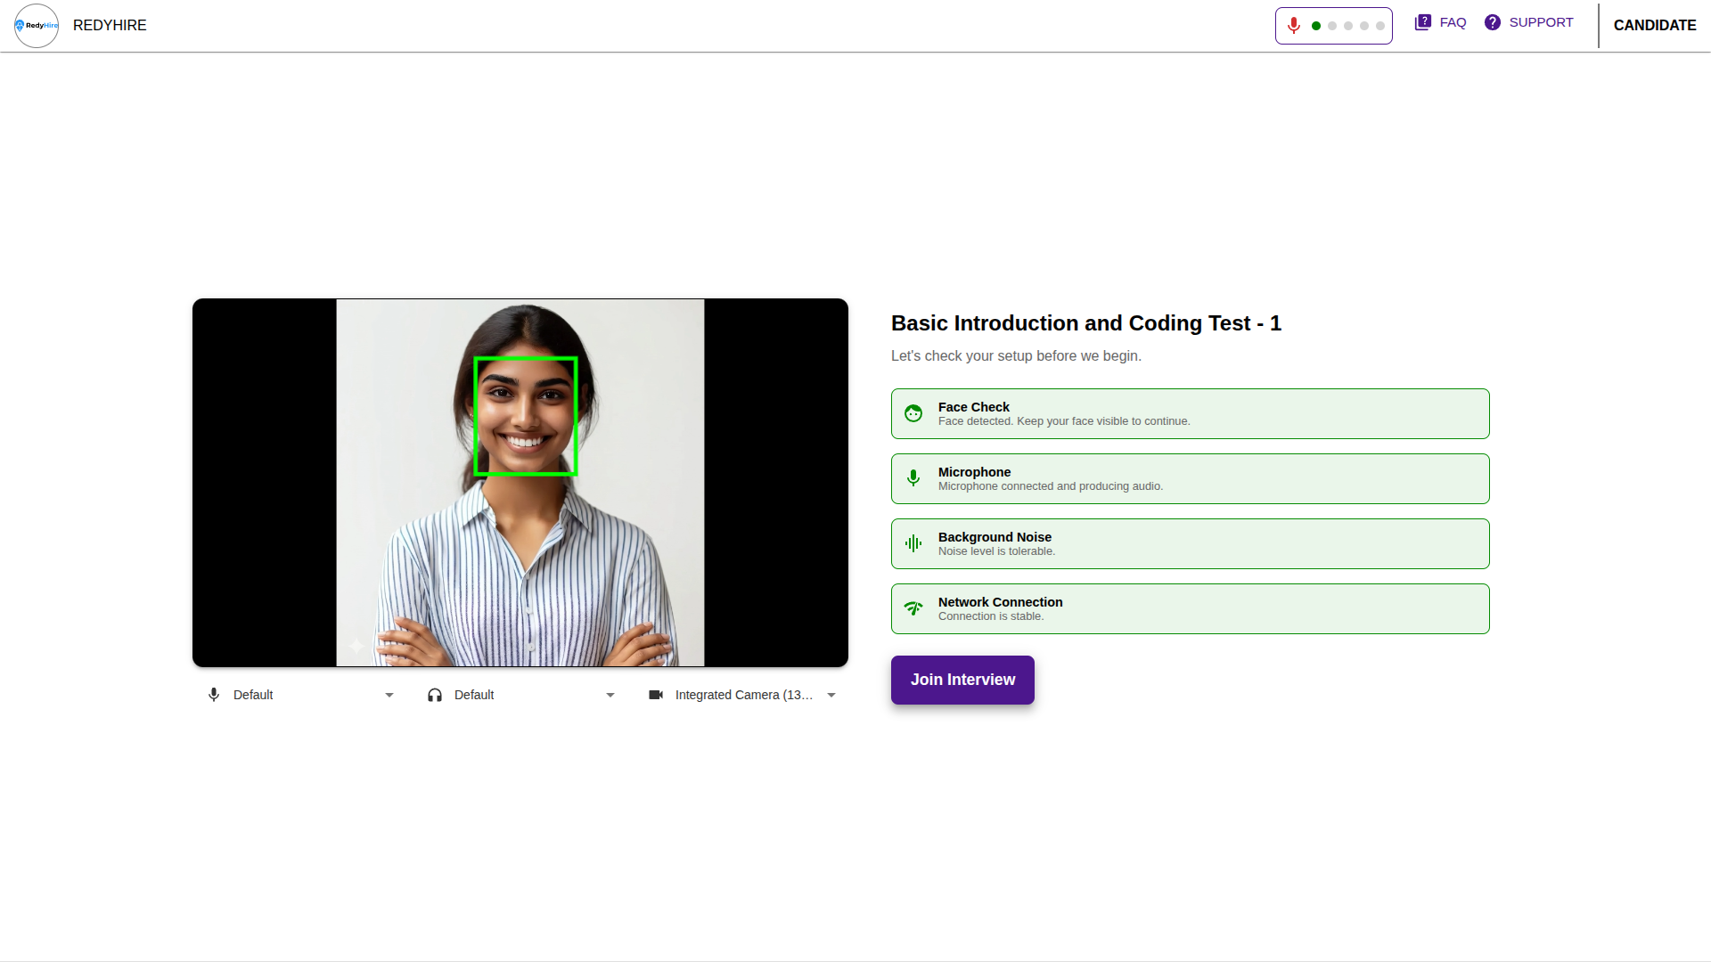Click the Microphone status card
The image size is (1711, 962).
[x=1191, y=478]
